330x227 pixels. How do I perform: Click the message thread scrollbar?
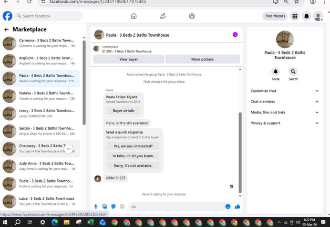coord(240,153)
